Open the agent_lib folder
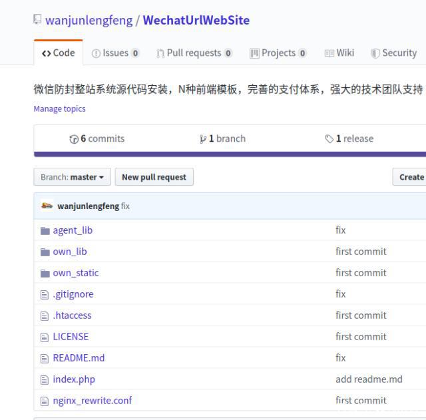 point(73,230)
